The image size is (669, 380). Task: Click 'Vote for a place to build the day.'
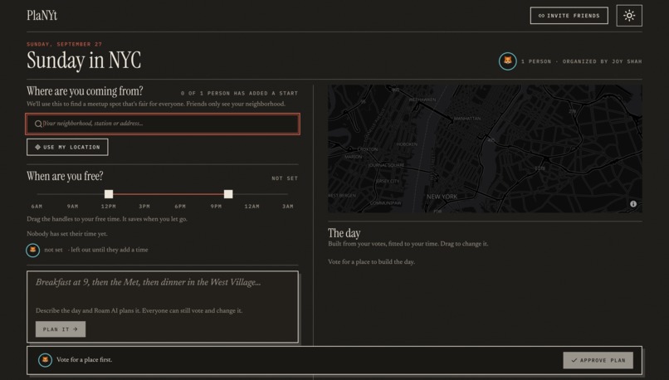coord(371,262)
